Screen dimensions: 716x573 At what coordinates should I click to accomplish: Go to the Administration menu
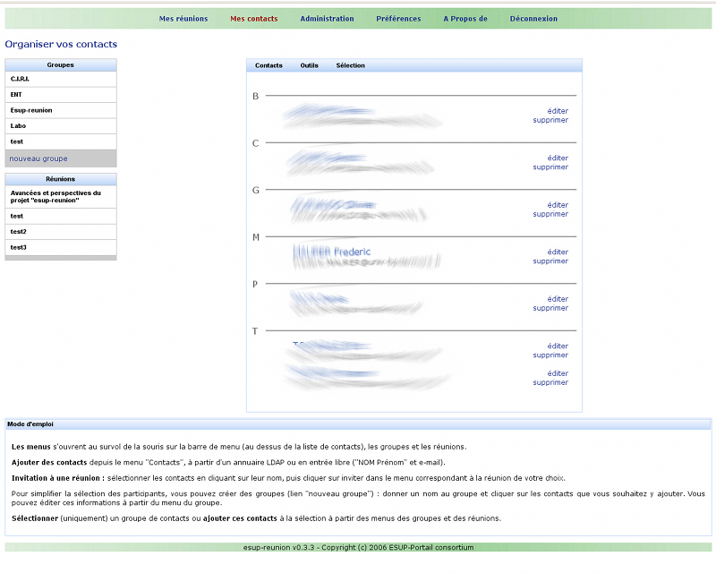[x=327, y=19]
